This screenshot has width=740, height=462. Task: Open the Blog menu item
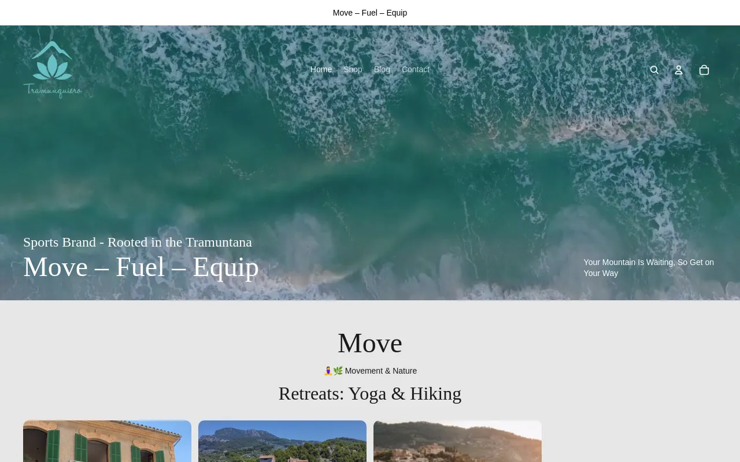382,69
